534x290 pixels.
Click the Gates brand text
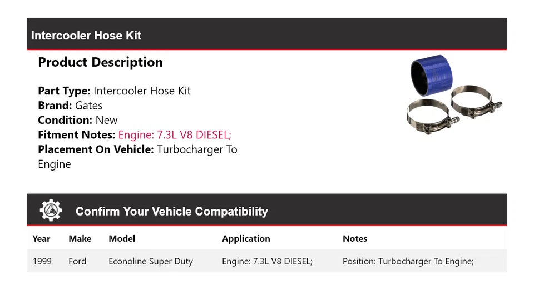point(89,106)
